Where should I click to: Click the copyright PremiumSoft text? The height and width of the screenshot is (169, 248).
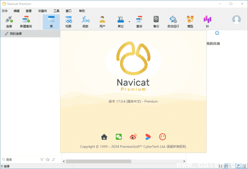(x=133, y=146)
